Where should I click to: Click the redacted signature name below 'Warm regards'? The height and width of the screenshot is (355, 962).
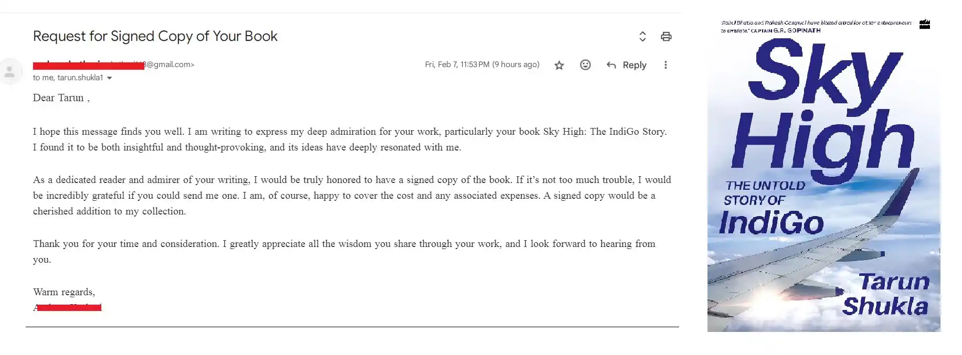[67, 307]
